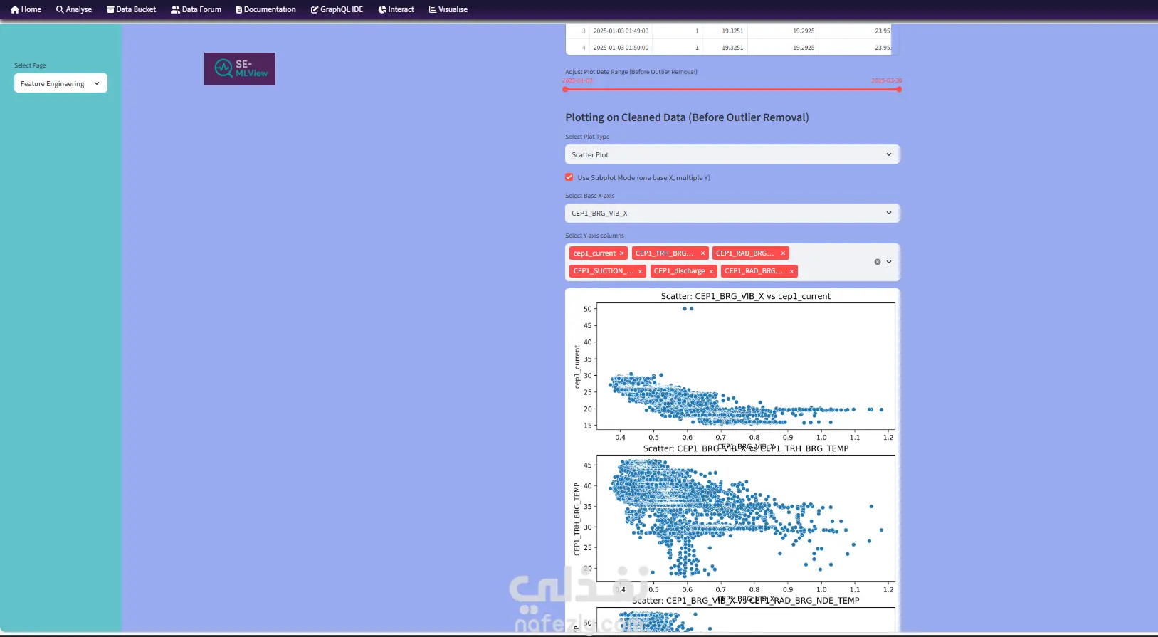Click the house icon for Home

[14, 10]
